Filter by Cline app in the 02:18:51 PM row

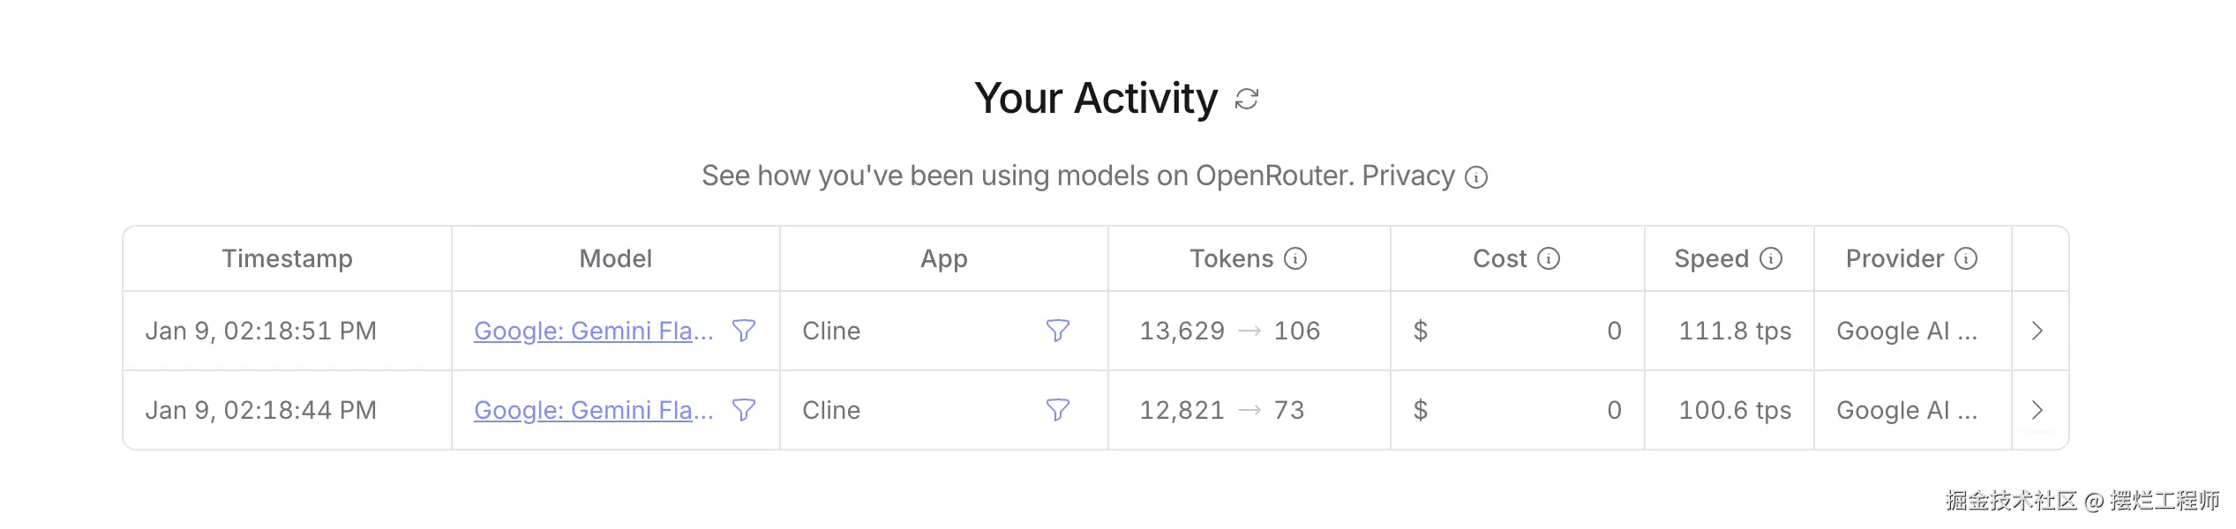(1057, 331)
